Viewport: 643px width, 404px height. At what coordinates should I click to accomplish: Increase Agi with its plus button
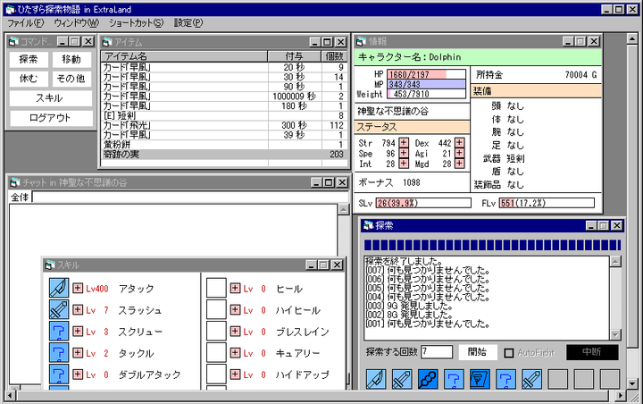click(460, 153)
